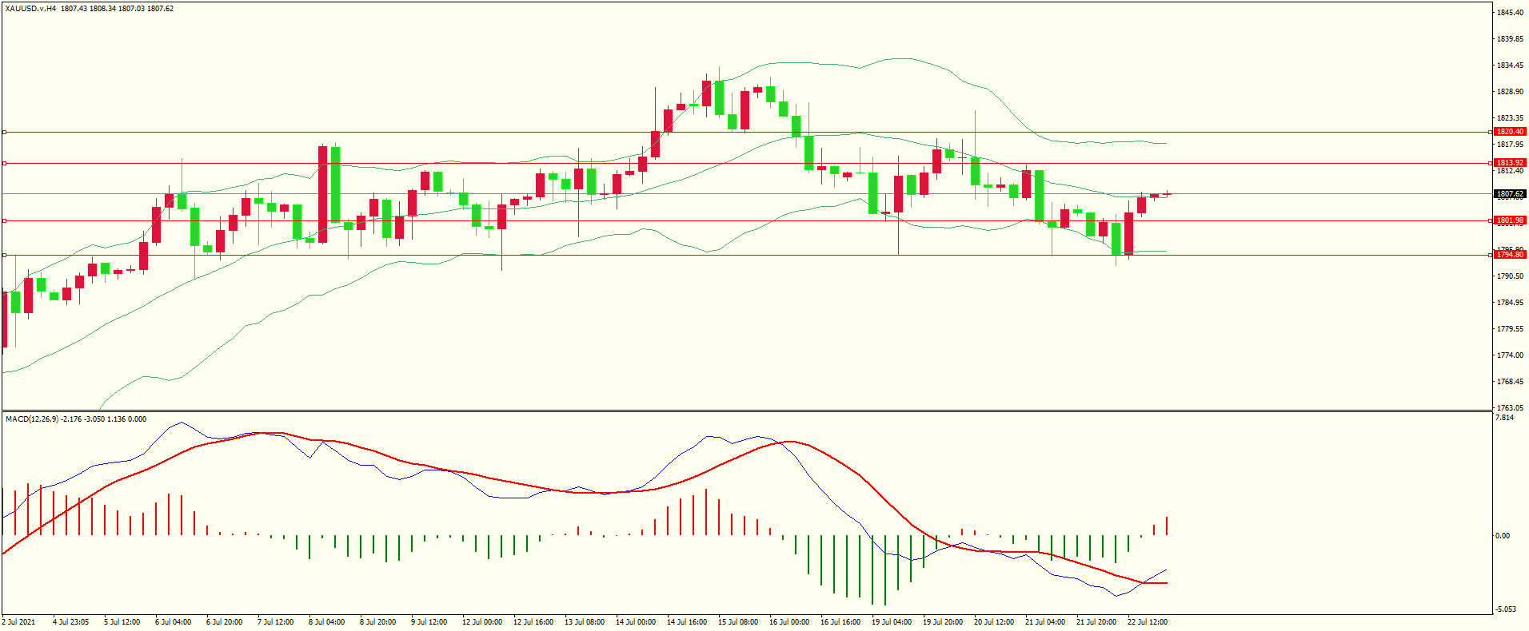Viewport: 1529px width, 631px height.
Task: Click the MACD 0.00 zero level label
Action: 1503,536
